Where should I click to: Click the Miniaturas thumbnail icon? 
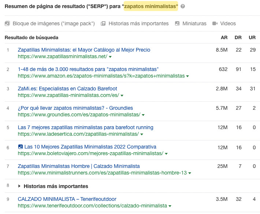pyautogui.click(x=177, y=23)
